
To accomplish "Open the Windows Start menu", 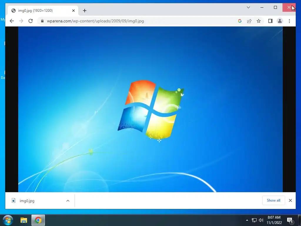I will click(x=8, y=220).
